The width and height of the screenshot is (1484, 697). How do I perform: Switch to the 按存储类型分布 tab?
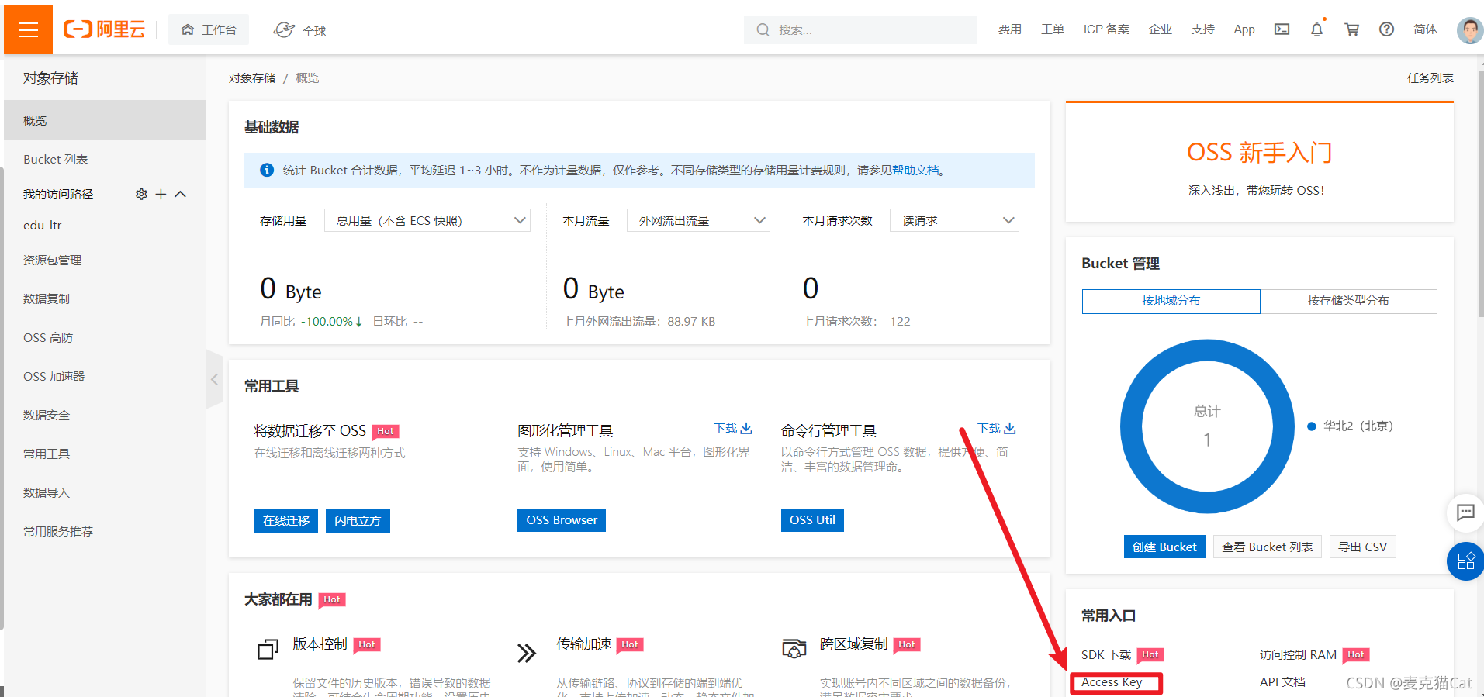tap(1348, 301)
